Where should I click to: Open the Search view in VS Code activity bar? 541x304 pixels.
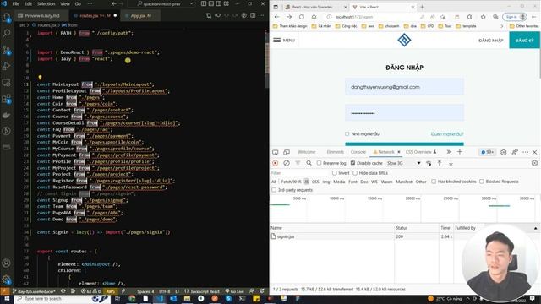click(7, 34)
